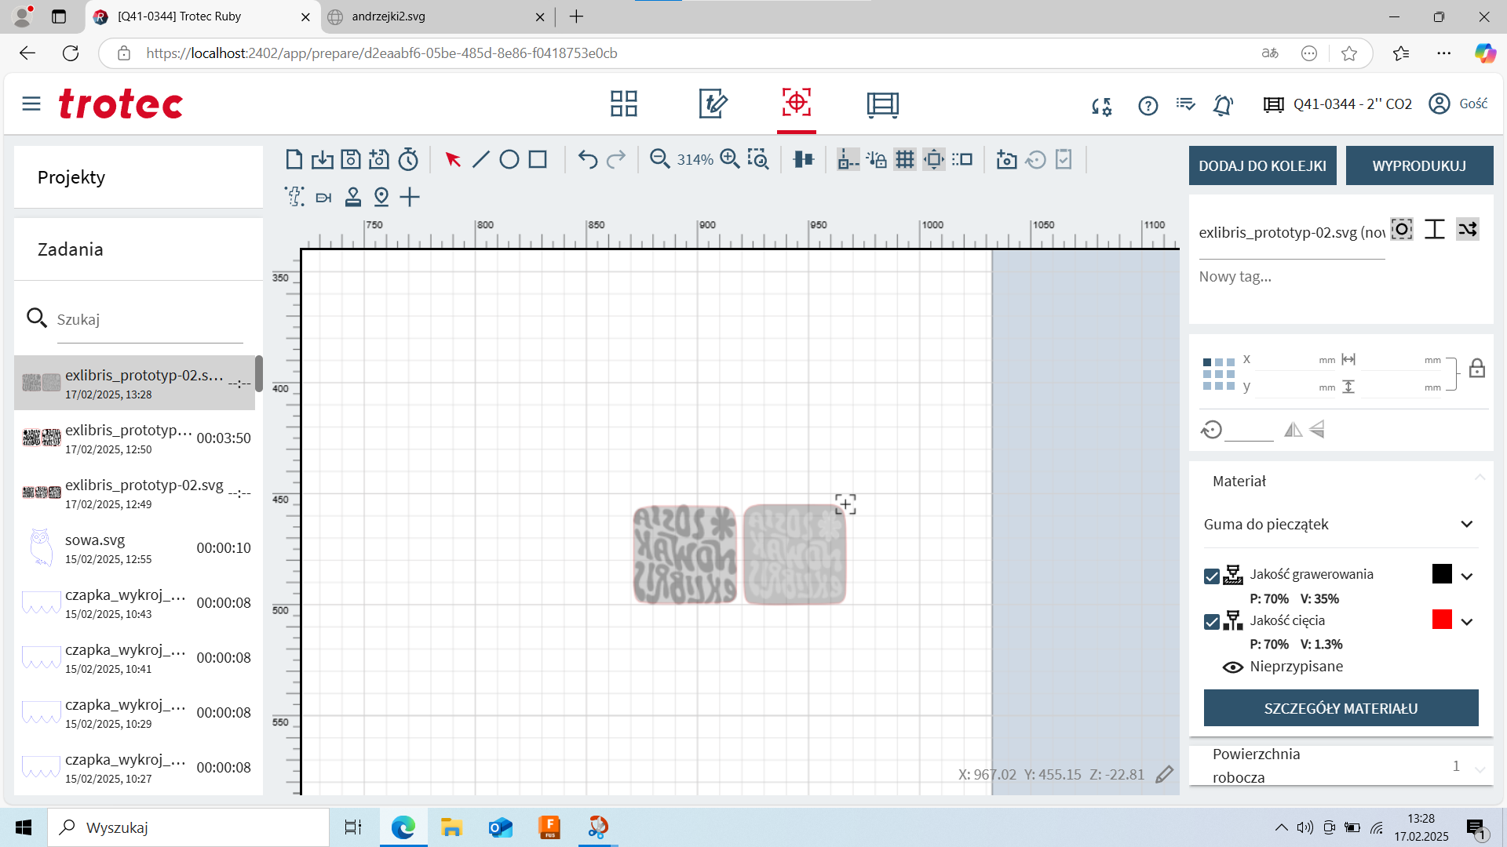Toggle the snap to marker lock icon

tap(877, 159)
